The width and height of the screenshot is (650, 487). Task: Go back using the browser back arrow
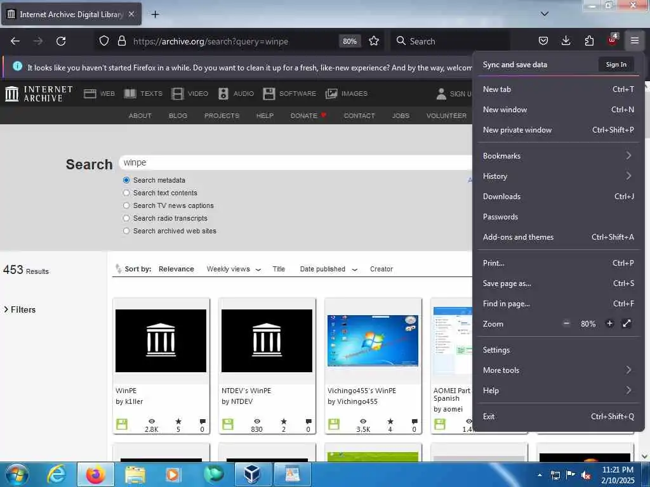coord(15,41)
